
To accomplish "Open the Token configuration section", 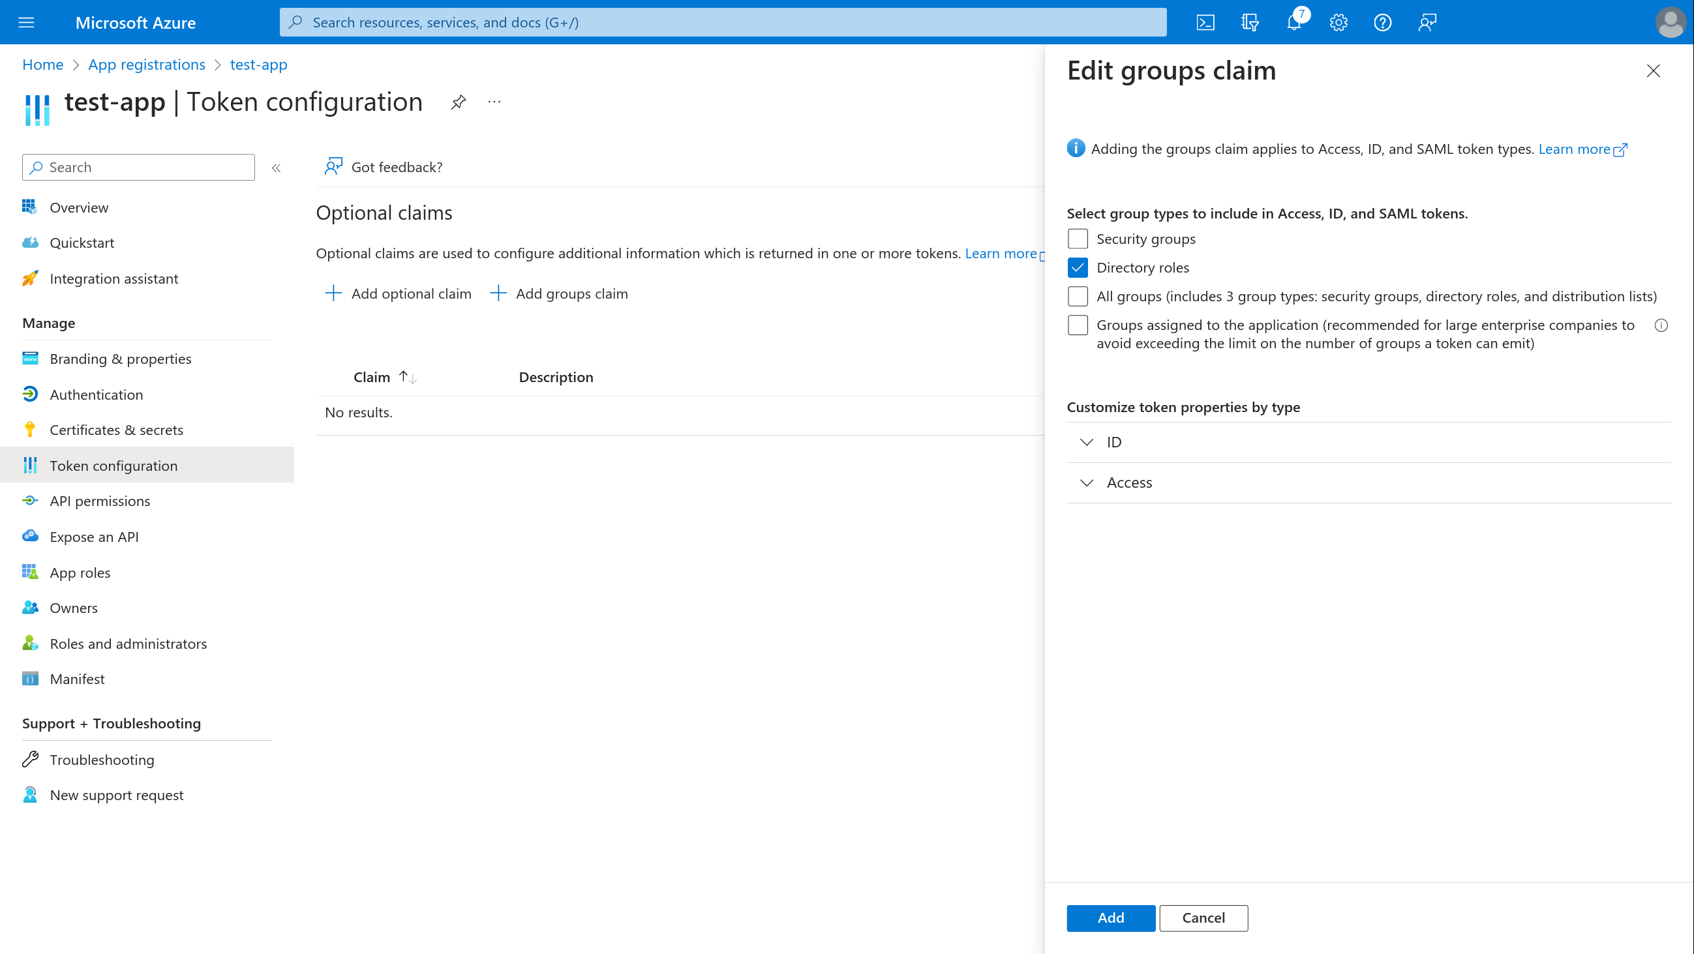I will (x=112, y=465).
